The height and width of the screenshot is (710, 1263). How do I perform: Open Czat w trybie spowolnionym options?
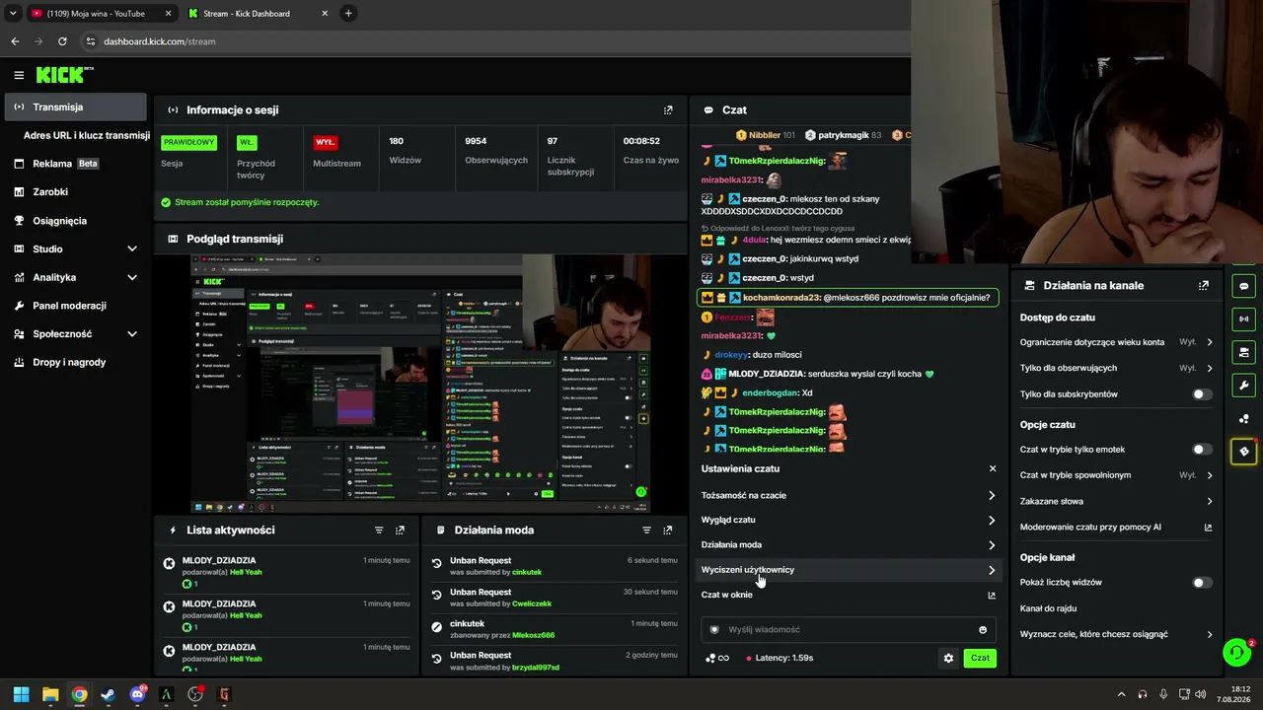(x=1116, y=475)
